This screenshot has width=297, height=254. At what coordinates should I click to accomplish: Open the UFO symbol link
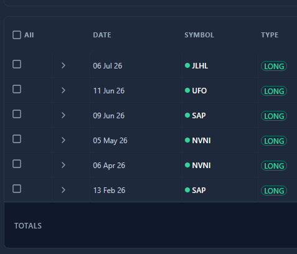[x=199, y=91]
